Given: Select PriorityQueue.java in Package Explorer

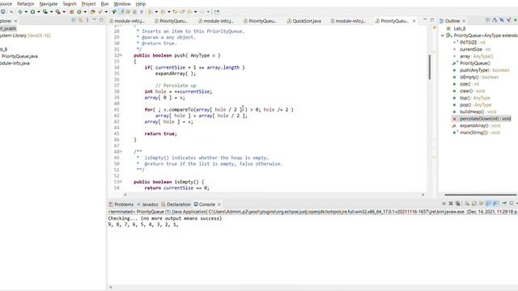Looking at the screenshot, I should [x=19, y=56].
